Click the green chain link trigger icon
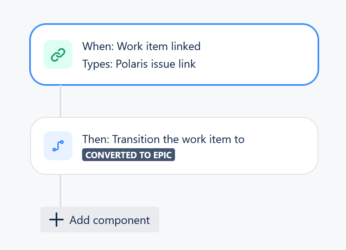Image resolution: width=346 pixels, height=250 pixels. [58, 54]
